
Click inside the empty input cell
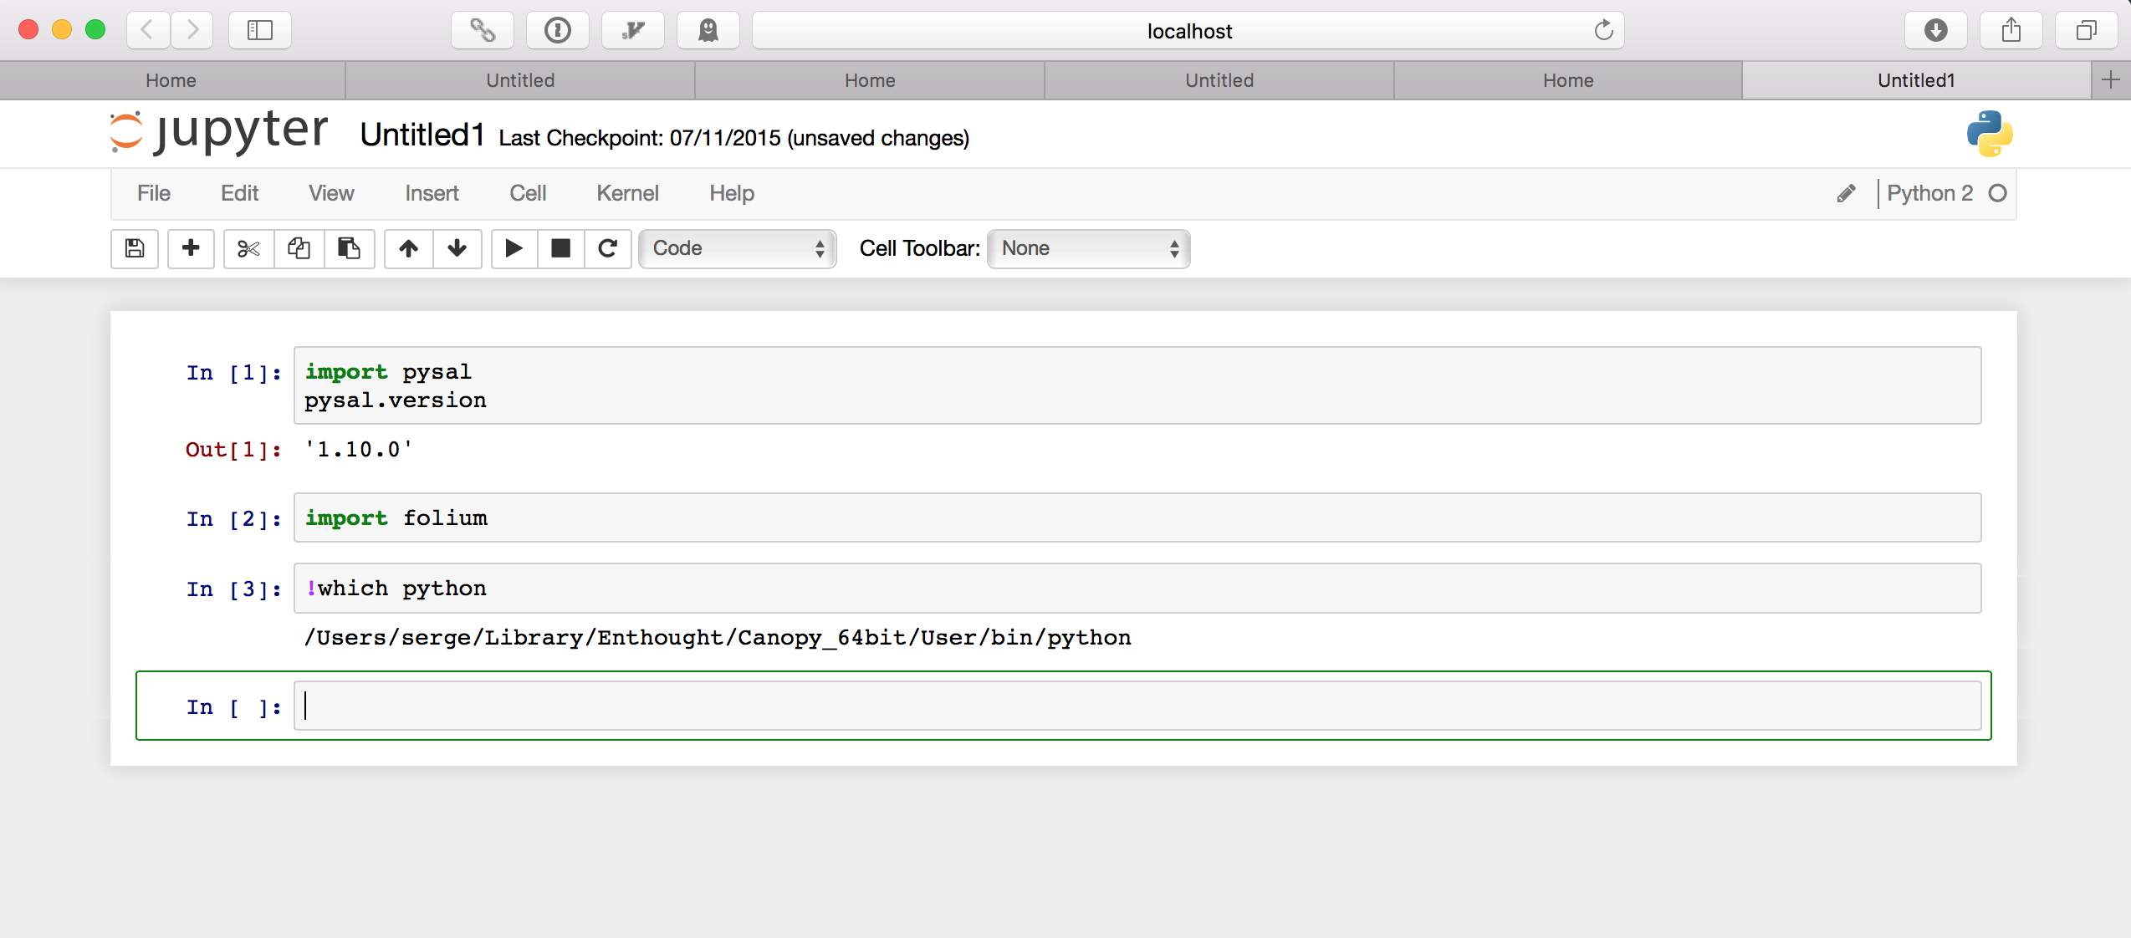1137,706
